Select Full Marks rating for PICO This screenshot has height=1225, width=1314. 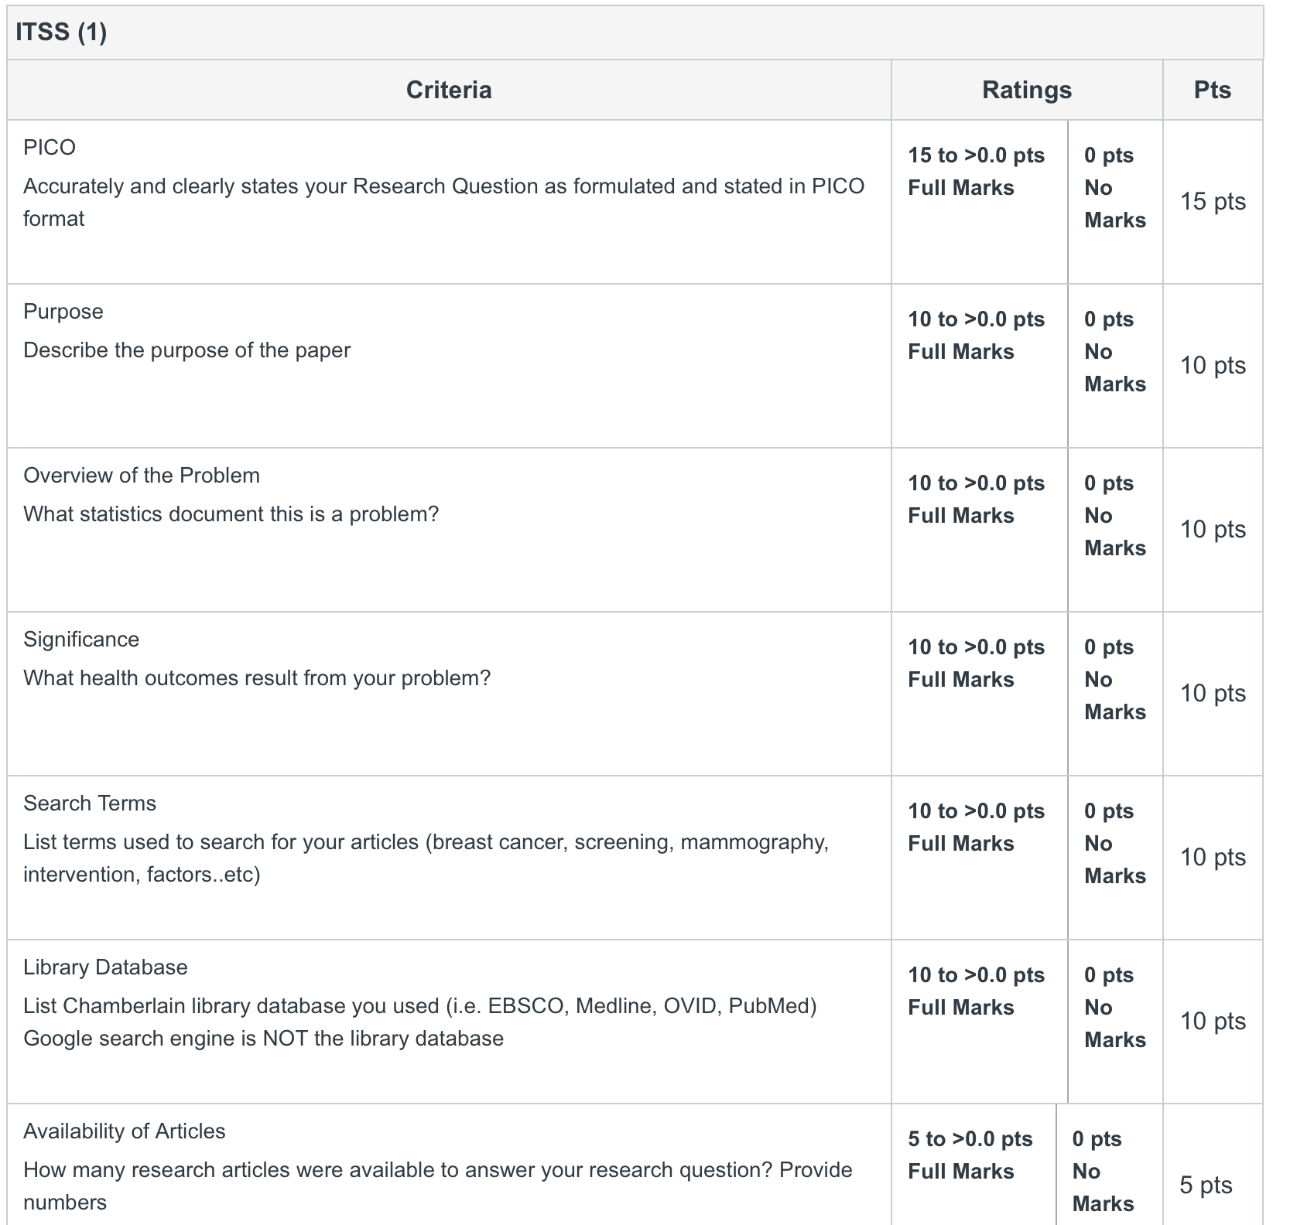(x=979, y=202)
